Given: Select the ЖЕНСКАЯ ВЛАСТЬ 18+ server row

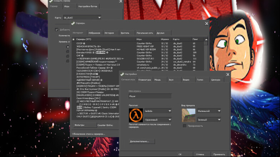Looking at the screenshot, I should click(138, 46).
